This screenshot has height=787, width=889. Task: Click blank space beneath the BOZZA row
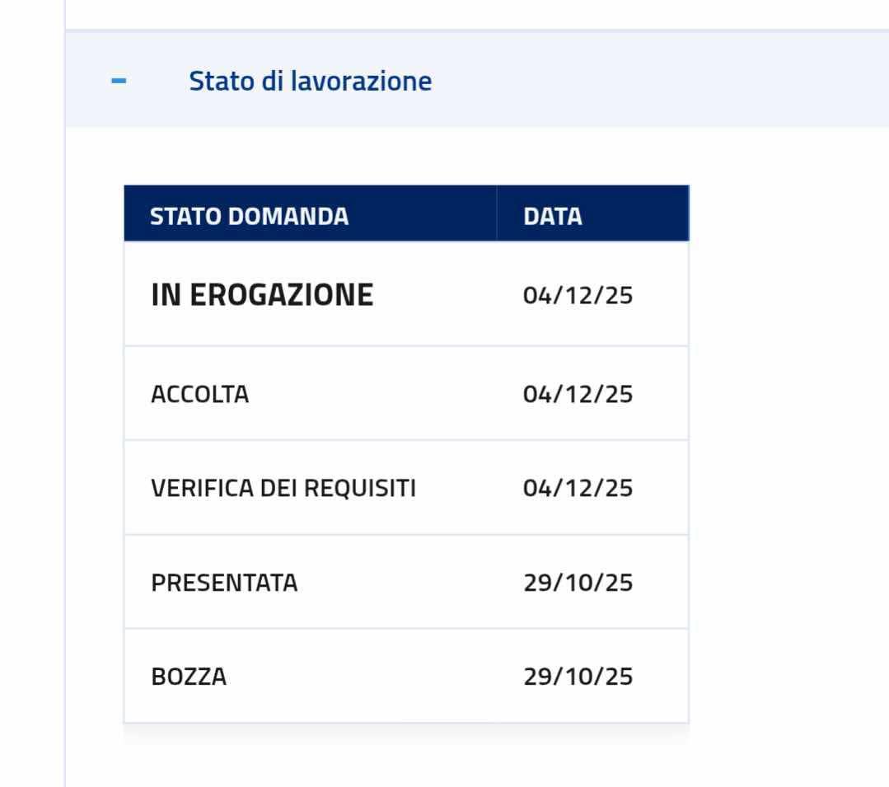(x=404, y=758)
